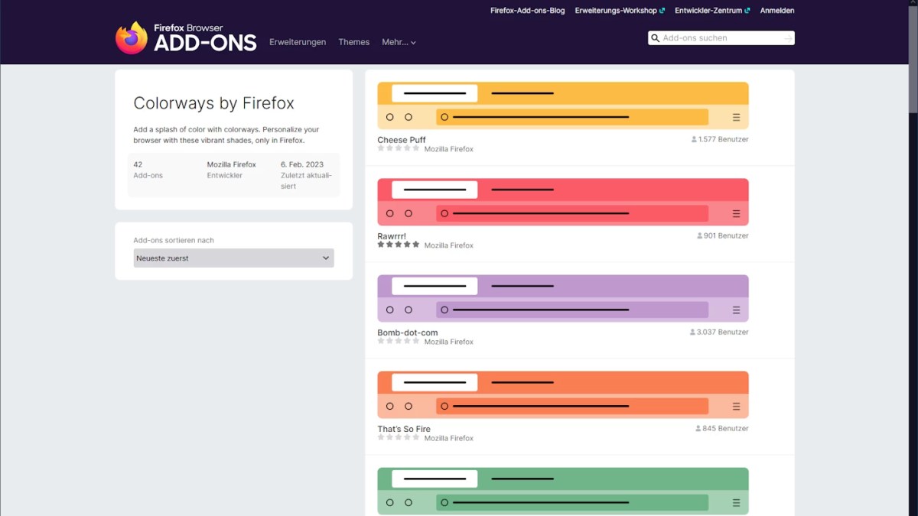Click the five-star rating under Rawrrr!

(x=399, y=245)
